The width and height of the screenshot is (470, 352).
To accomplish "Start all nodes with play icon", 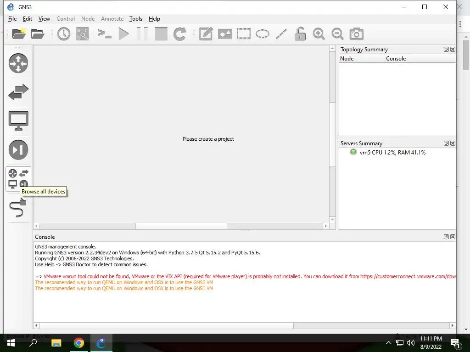I will point(123,34).
